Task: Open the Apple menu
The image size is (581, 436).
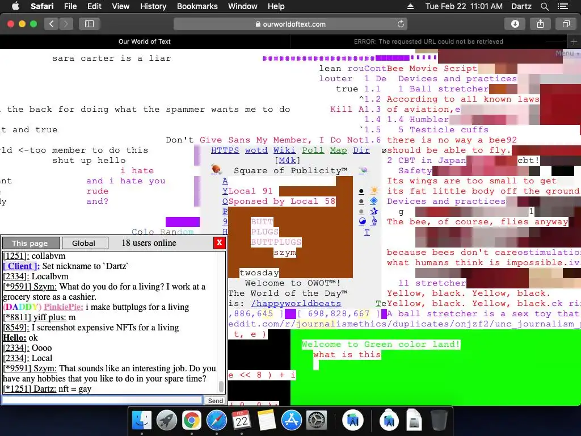Action: point(15,6)
